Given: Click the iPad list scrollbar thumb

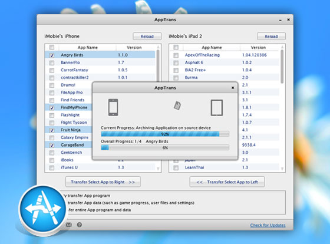Looking at the screenshot, I should pos(282,67).
